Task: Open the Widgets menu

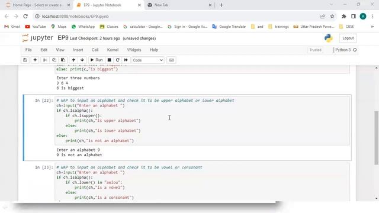Action: pos(134,50)
